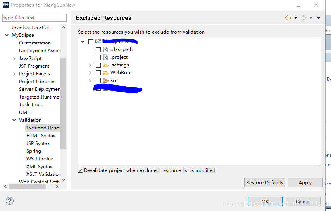Open the view menu triangle in header

[319, 18]
